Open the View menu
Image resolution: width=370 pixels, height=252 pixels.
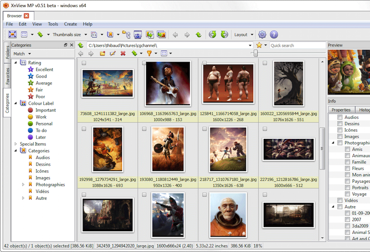(37, 24)
